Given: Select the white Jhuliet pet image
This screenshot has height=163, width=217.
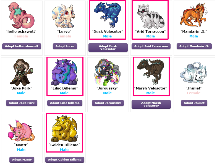Looking at the screenshot, I should click(x=194, y=73).
